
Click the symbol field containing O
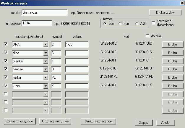[56, 69]
